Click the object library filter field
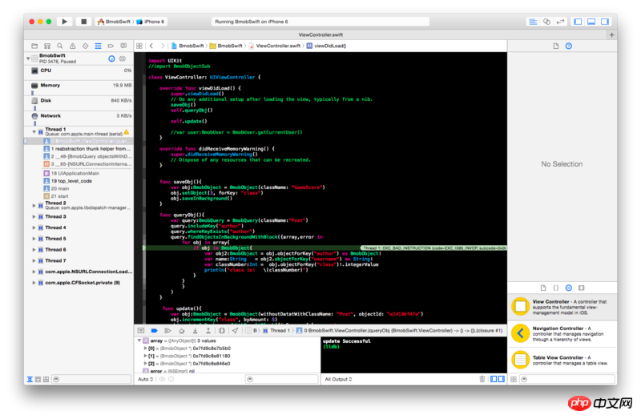 [x=567, y=380]
